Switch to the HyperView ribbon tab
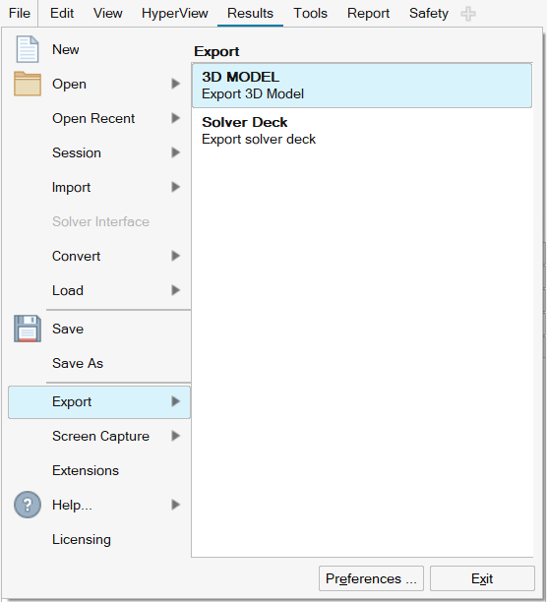547x602 pixels. click(x=175, y=14)
